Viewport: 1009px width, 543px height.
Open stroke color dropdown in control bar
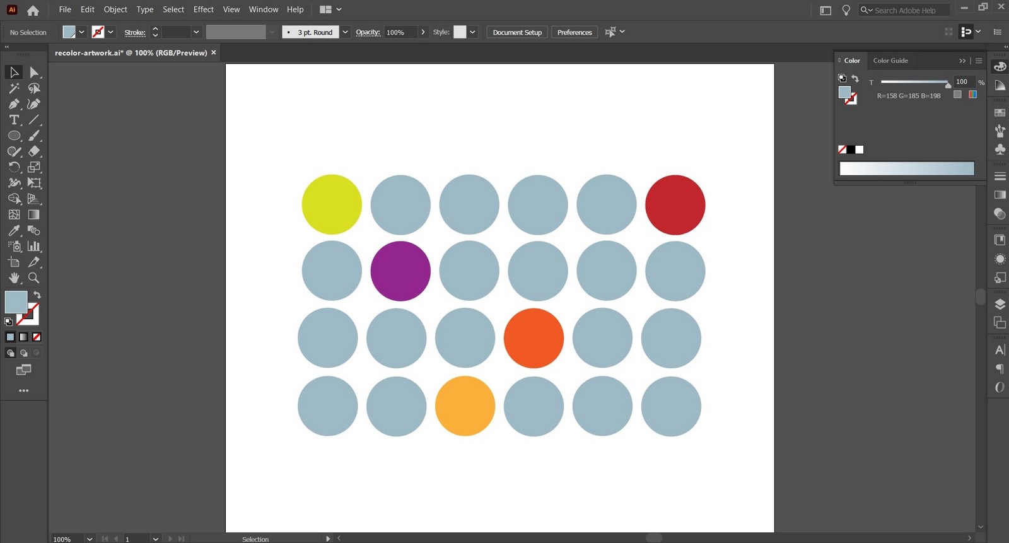pyautogui.click(x=111, y=32)
